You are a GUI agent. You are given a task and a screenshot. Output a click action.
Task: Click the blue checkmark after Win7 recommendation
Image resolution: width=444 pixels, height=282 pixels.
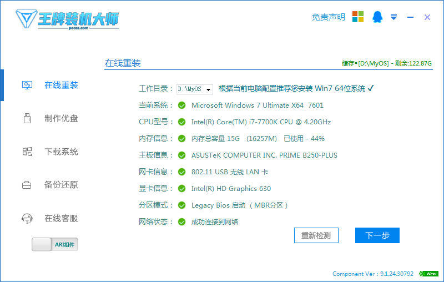(x=371, y=88)
